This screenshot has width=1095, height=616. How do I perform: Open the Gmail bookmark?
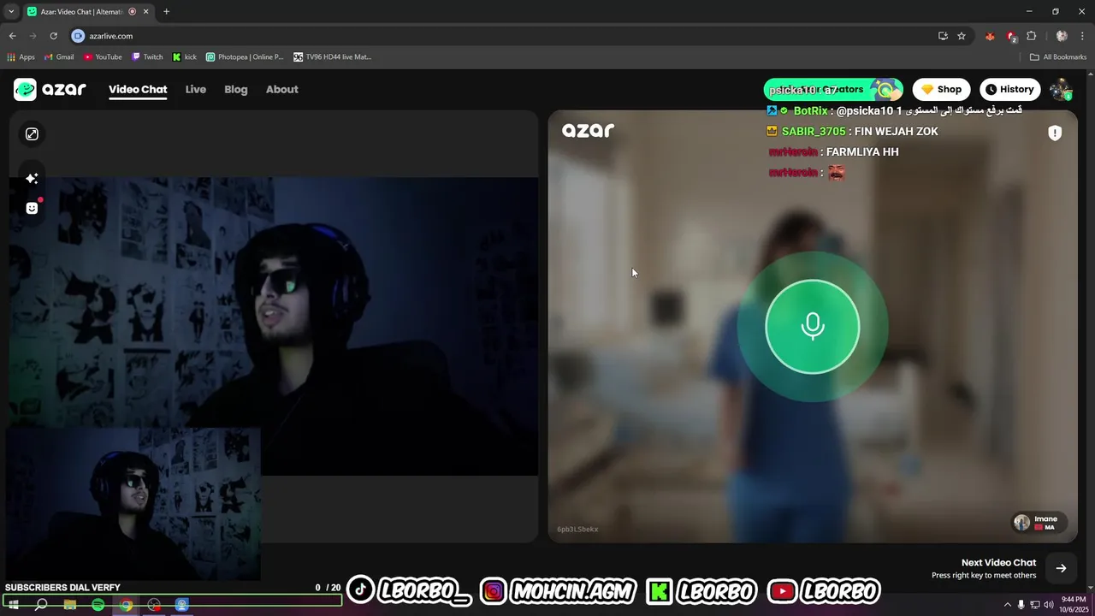click(59, 57)
